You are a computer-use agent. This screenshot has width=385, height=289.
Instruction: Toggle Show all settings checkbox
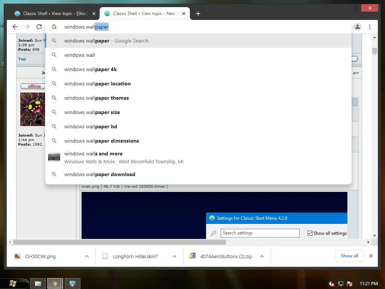click(310, 233)
